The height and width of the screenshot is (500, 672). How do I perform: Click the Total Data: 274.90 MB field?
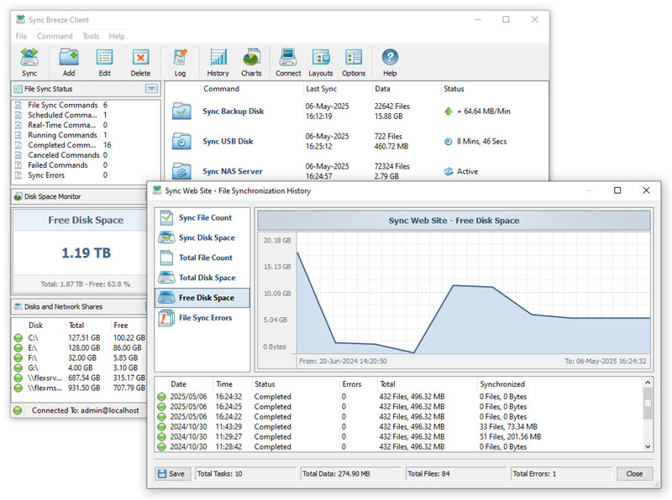(x=351, y=473)
